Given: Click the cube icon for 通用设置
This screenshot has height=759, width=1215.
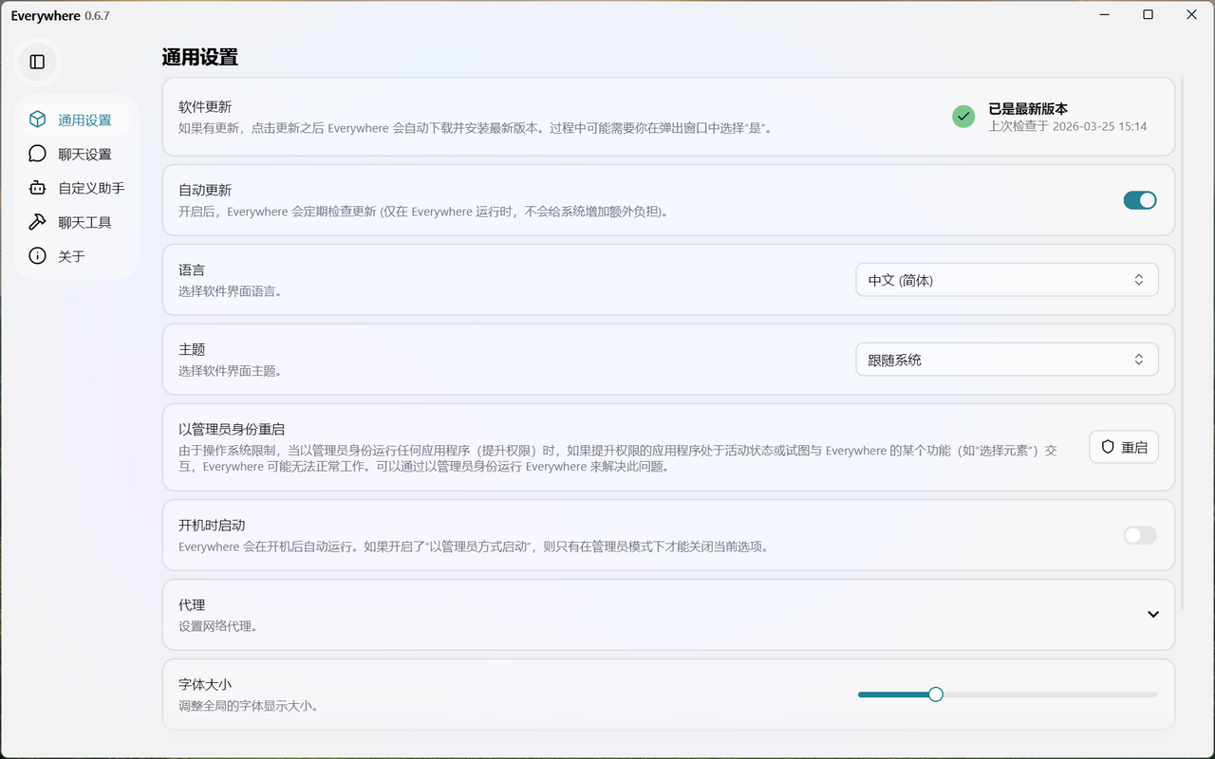Looking at the screenshot, I should (x=38, y=120).
